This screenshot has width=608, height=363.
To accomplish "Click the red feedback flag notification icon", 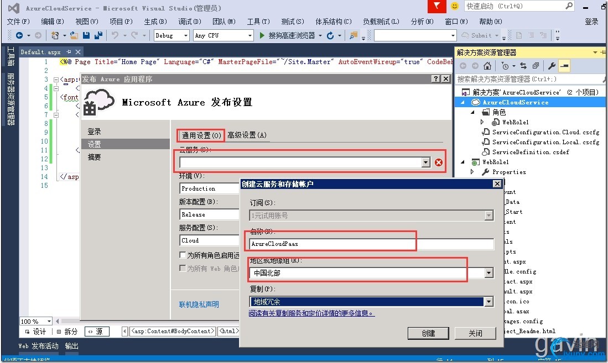I will click(436, 6).
